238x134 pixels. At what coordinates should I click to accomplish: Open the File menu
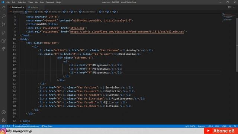click(x=8, y=2)
